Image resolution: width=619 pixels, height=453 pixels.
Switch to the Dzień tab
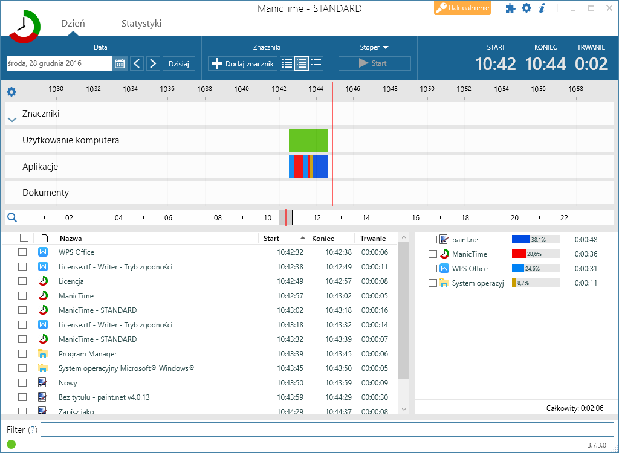(x=73, y=24)
